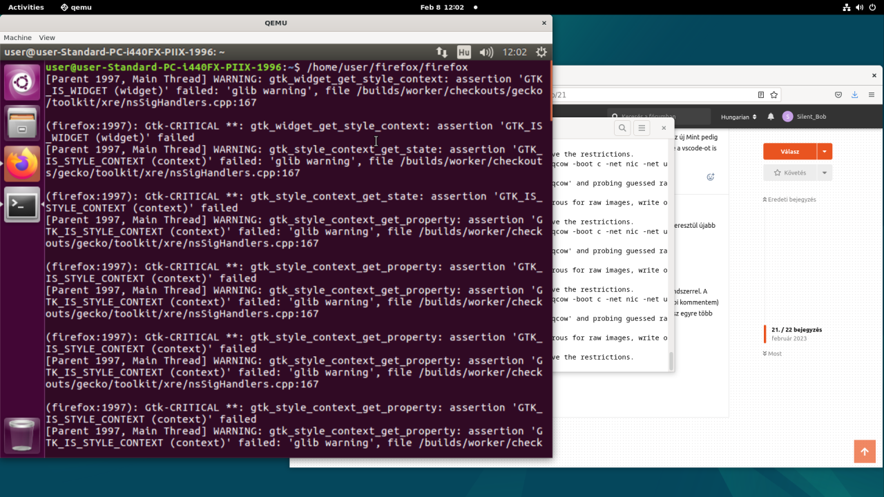Screen dimensions: 884x497
Task: Open Firefox icon in the guest launcher
Action: [22, 164]
